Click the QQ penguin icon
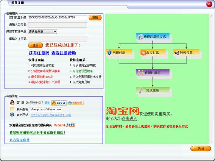This screenshot has width=215, height=161. [x=12, y=103]
